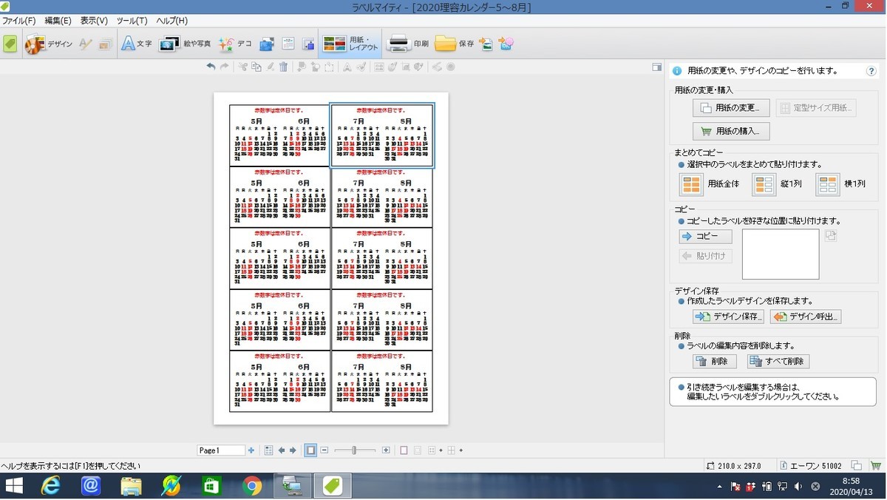Open the 絵や写真 picture tool
The image size is (887, 500).
pos(185,44)
